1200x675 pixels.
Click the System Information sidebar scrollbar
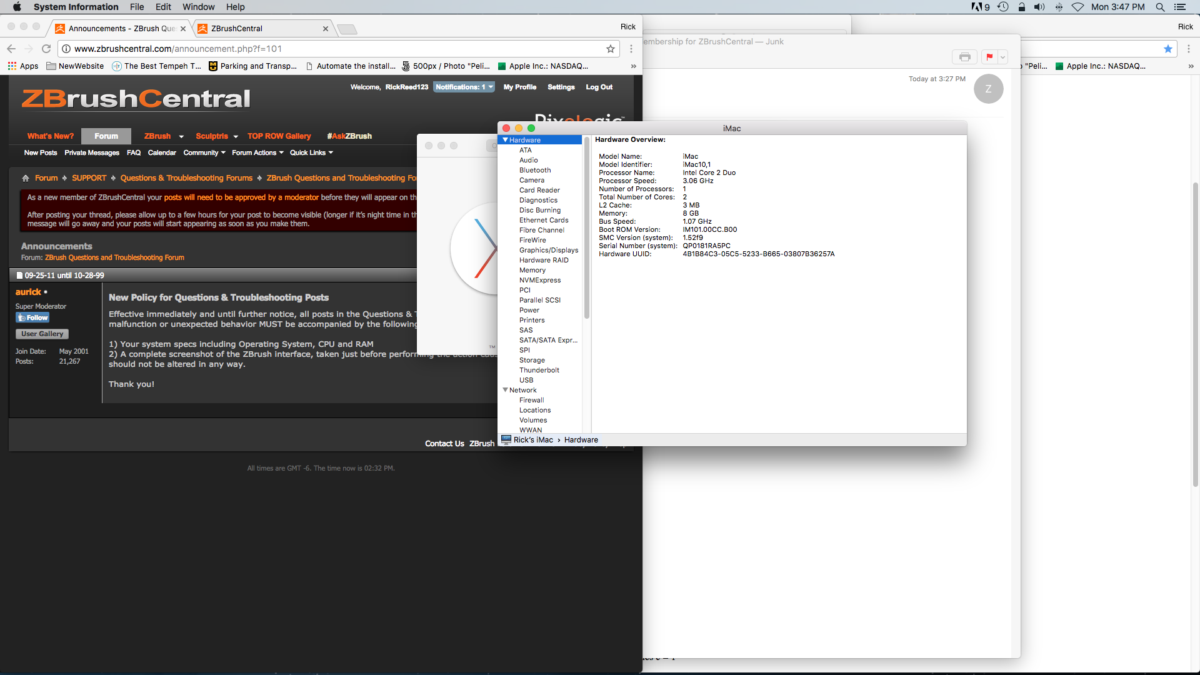[587, 228]
